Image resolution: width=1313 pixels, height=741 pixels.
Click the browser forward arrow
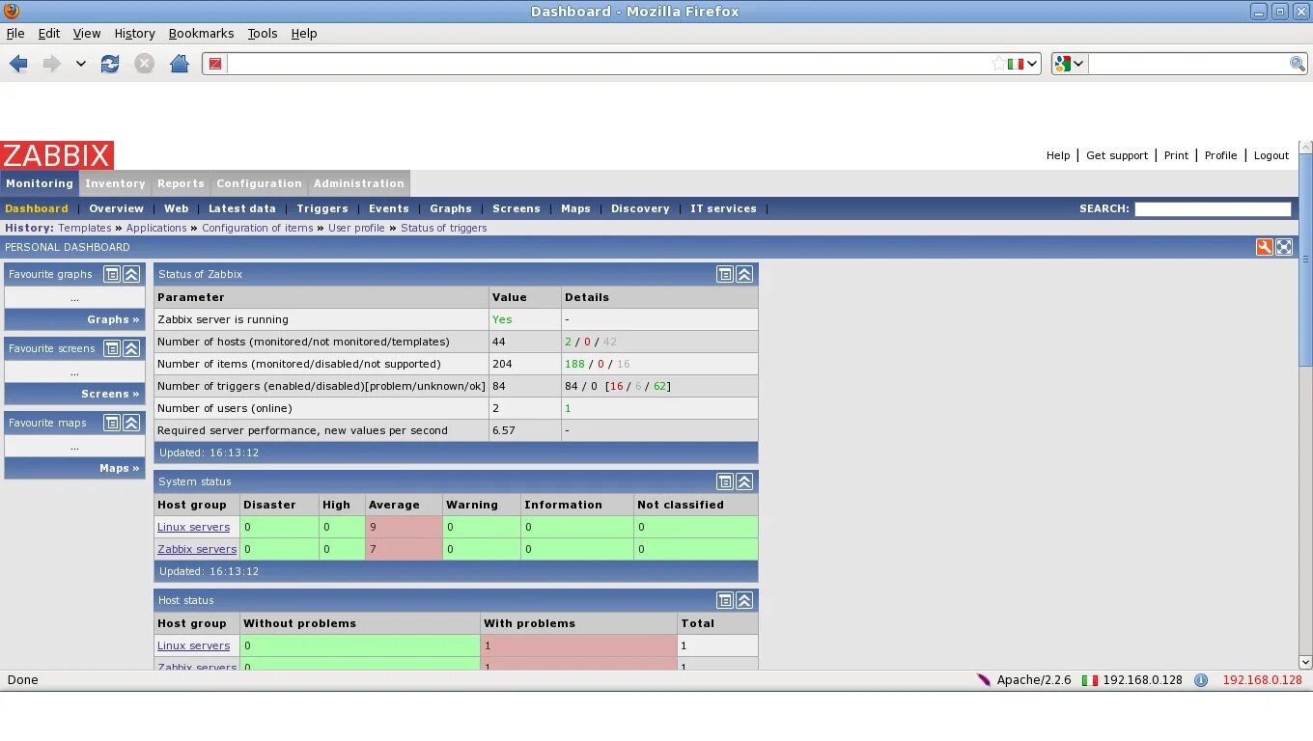click(x=51, y=64)
